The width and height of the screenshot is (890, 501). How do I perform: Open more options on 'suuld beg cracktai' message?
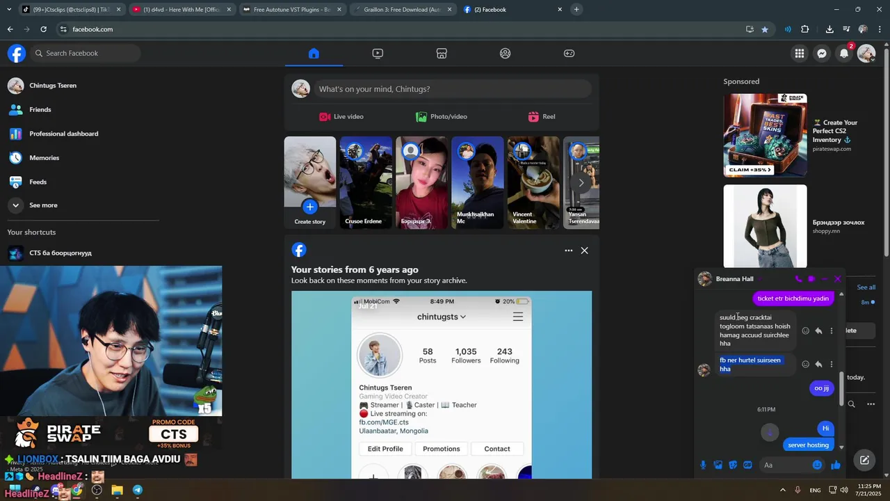tap(832, 331)
